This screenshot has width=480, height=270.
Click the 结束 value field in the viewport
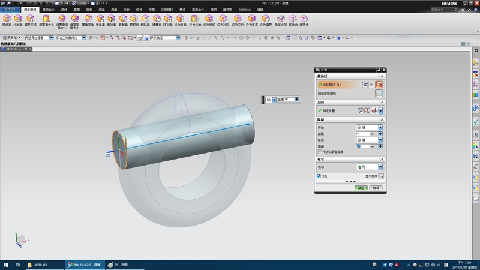(x=289, y=99)
